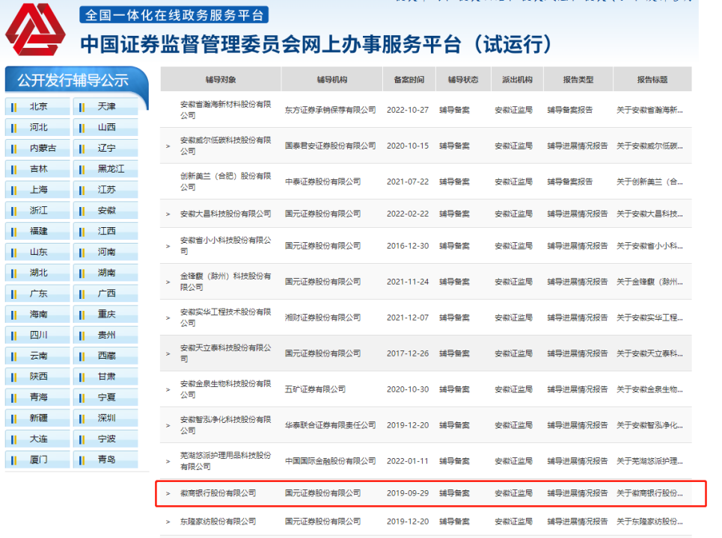Open the 黑龙江 region filings
Viewport: 722px width, 538px height.
click(x=105, y=169)
